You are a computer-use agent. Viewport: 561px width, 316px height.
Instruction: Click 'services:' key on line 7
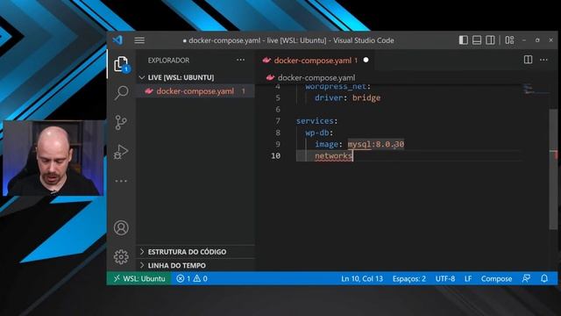coord(316,121)
